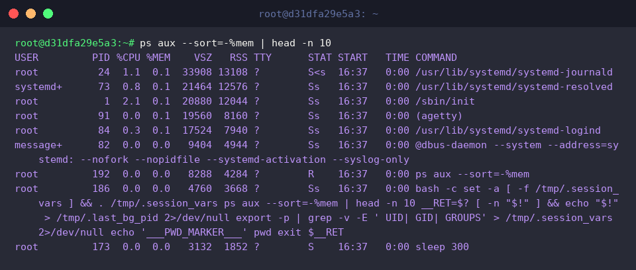Click the @dbus-daemon command text
Screen dimensions: 636x270
point(451,145)
